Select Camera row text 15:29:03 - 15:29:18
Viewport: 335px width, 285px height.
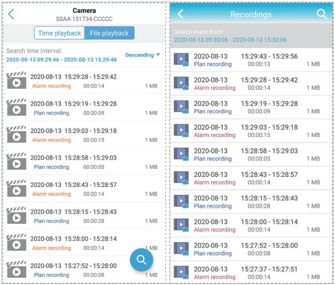click(x=91, y=131)
